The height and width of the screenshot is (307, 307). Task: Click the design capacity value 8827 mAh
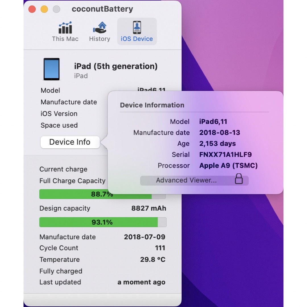click(x=149, y=208)
